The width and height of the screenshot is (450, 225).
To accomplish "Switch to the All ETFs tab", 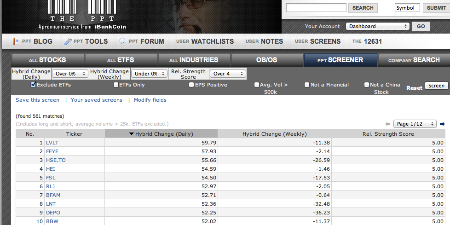I will coord(121,60).
